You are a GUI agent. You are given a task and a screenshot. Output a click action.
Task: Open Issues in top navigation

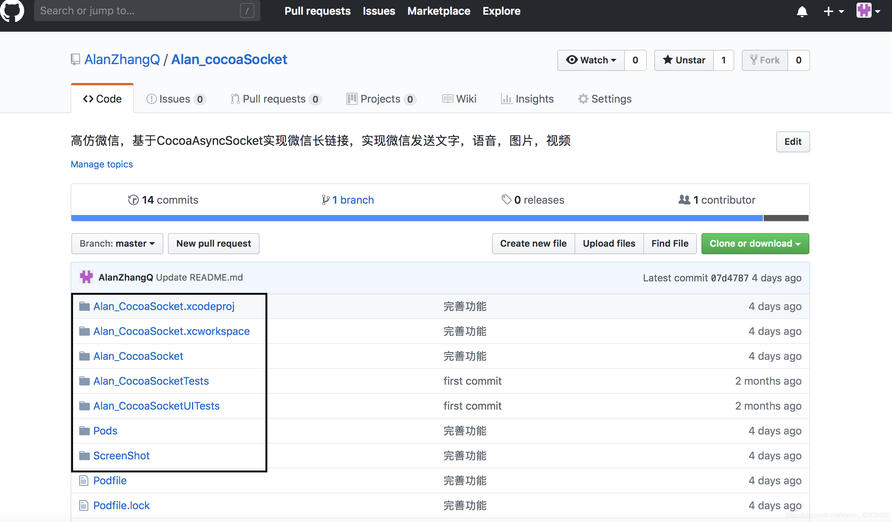379,11
